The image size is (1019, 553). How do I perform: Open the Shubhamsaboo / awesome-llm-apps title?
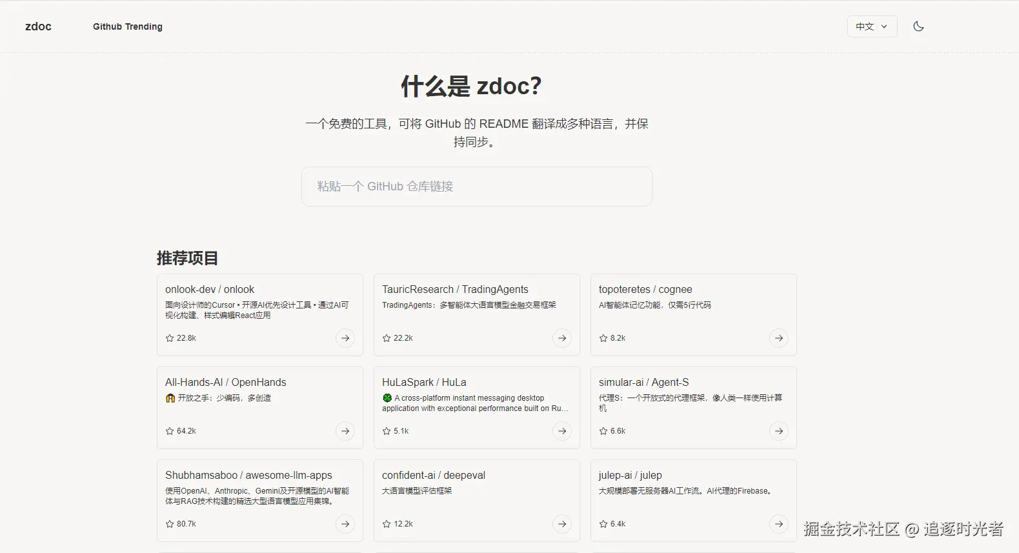(x=248, y=476)
